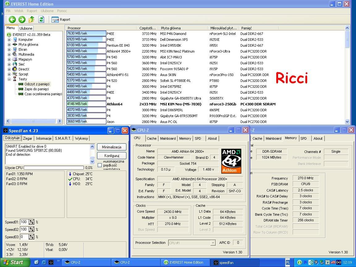Sort by the Pamięć column header
356x267 pixels.
tap(259, 28)
